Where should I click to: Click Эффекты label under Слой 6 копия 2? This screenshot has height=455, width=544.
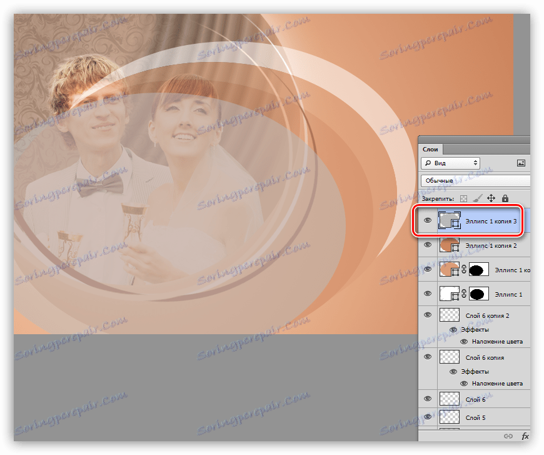475,330
